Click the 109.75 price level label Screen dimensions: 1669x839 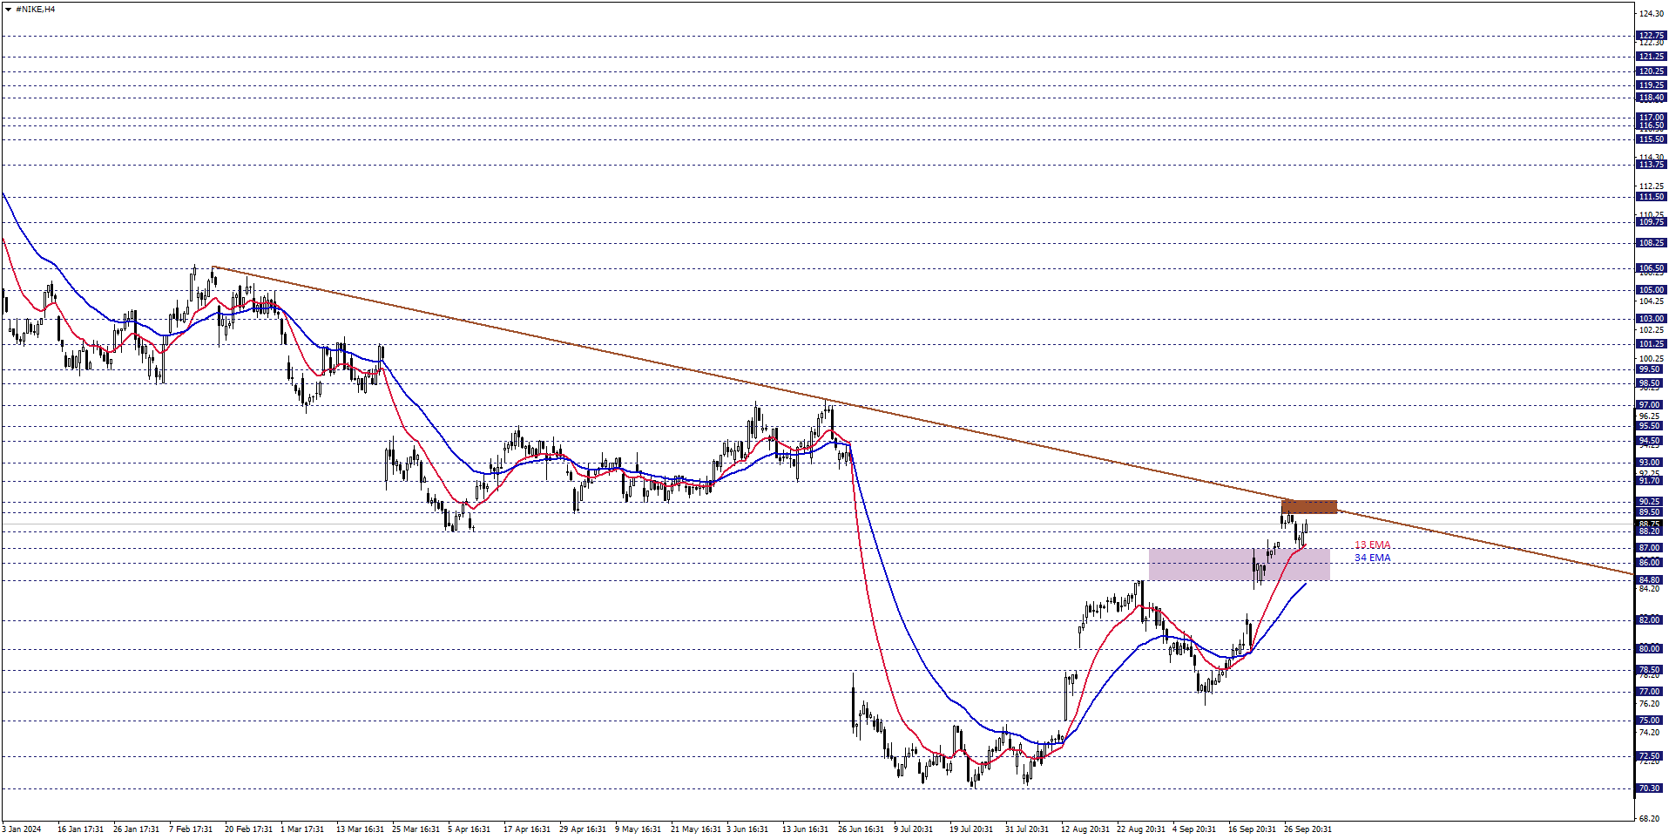click(x=1651, y=222)
